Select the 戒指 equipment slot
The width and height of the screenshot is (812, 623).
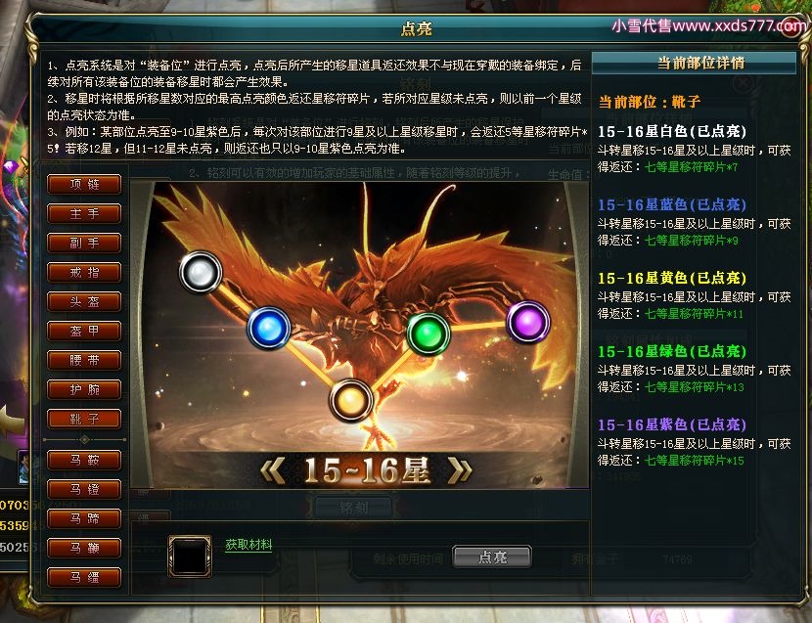[x=84, y=272]
